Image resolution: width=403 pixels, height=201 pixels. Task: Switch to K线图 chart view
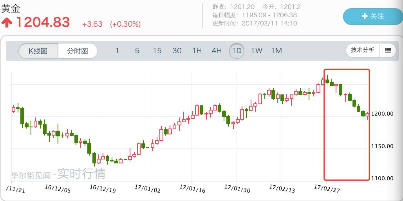tap(38, 51)
